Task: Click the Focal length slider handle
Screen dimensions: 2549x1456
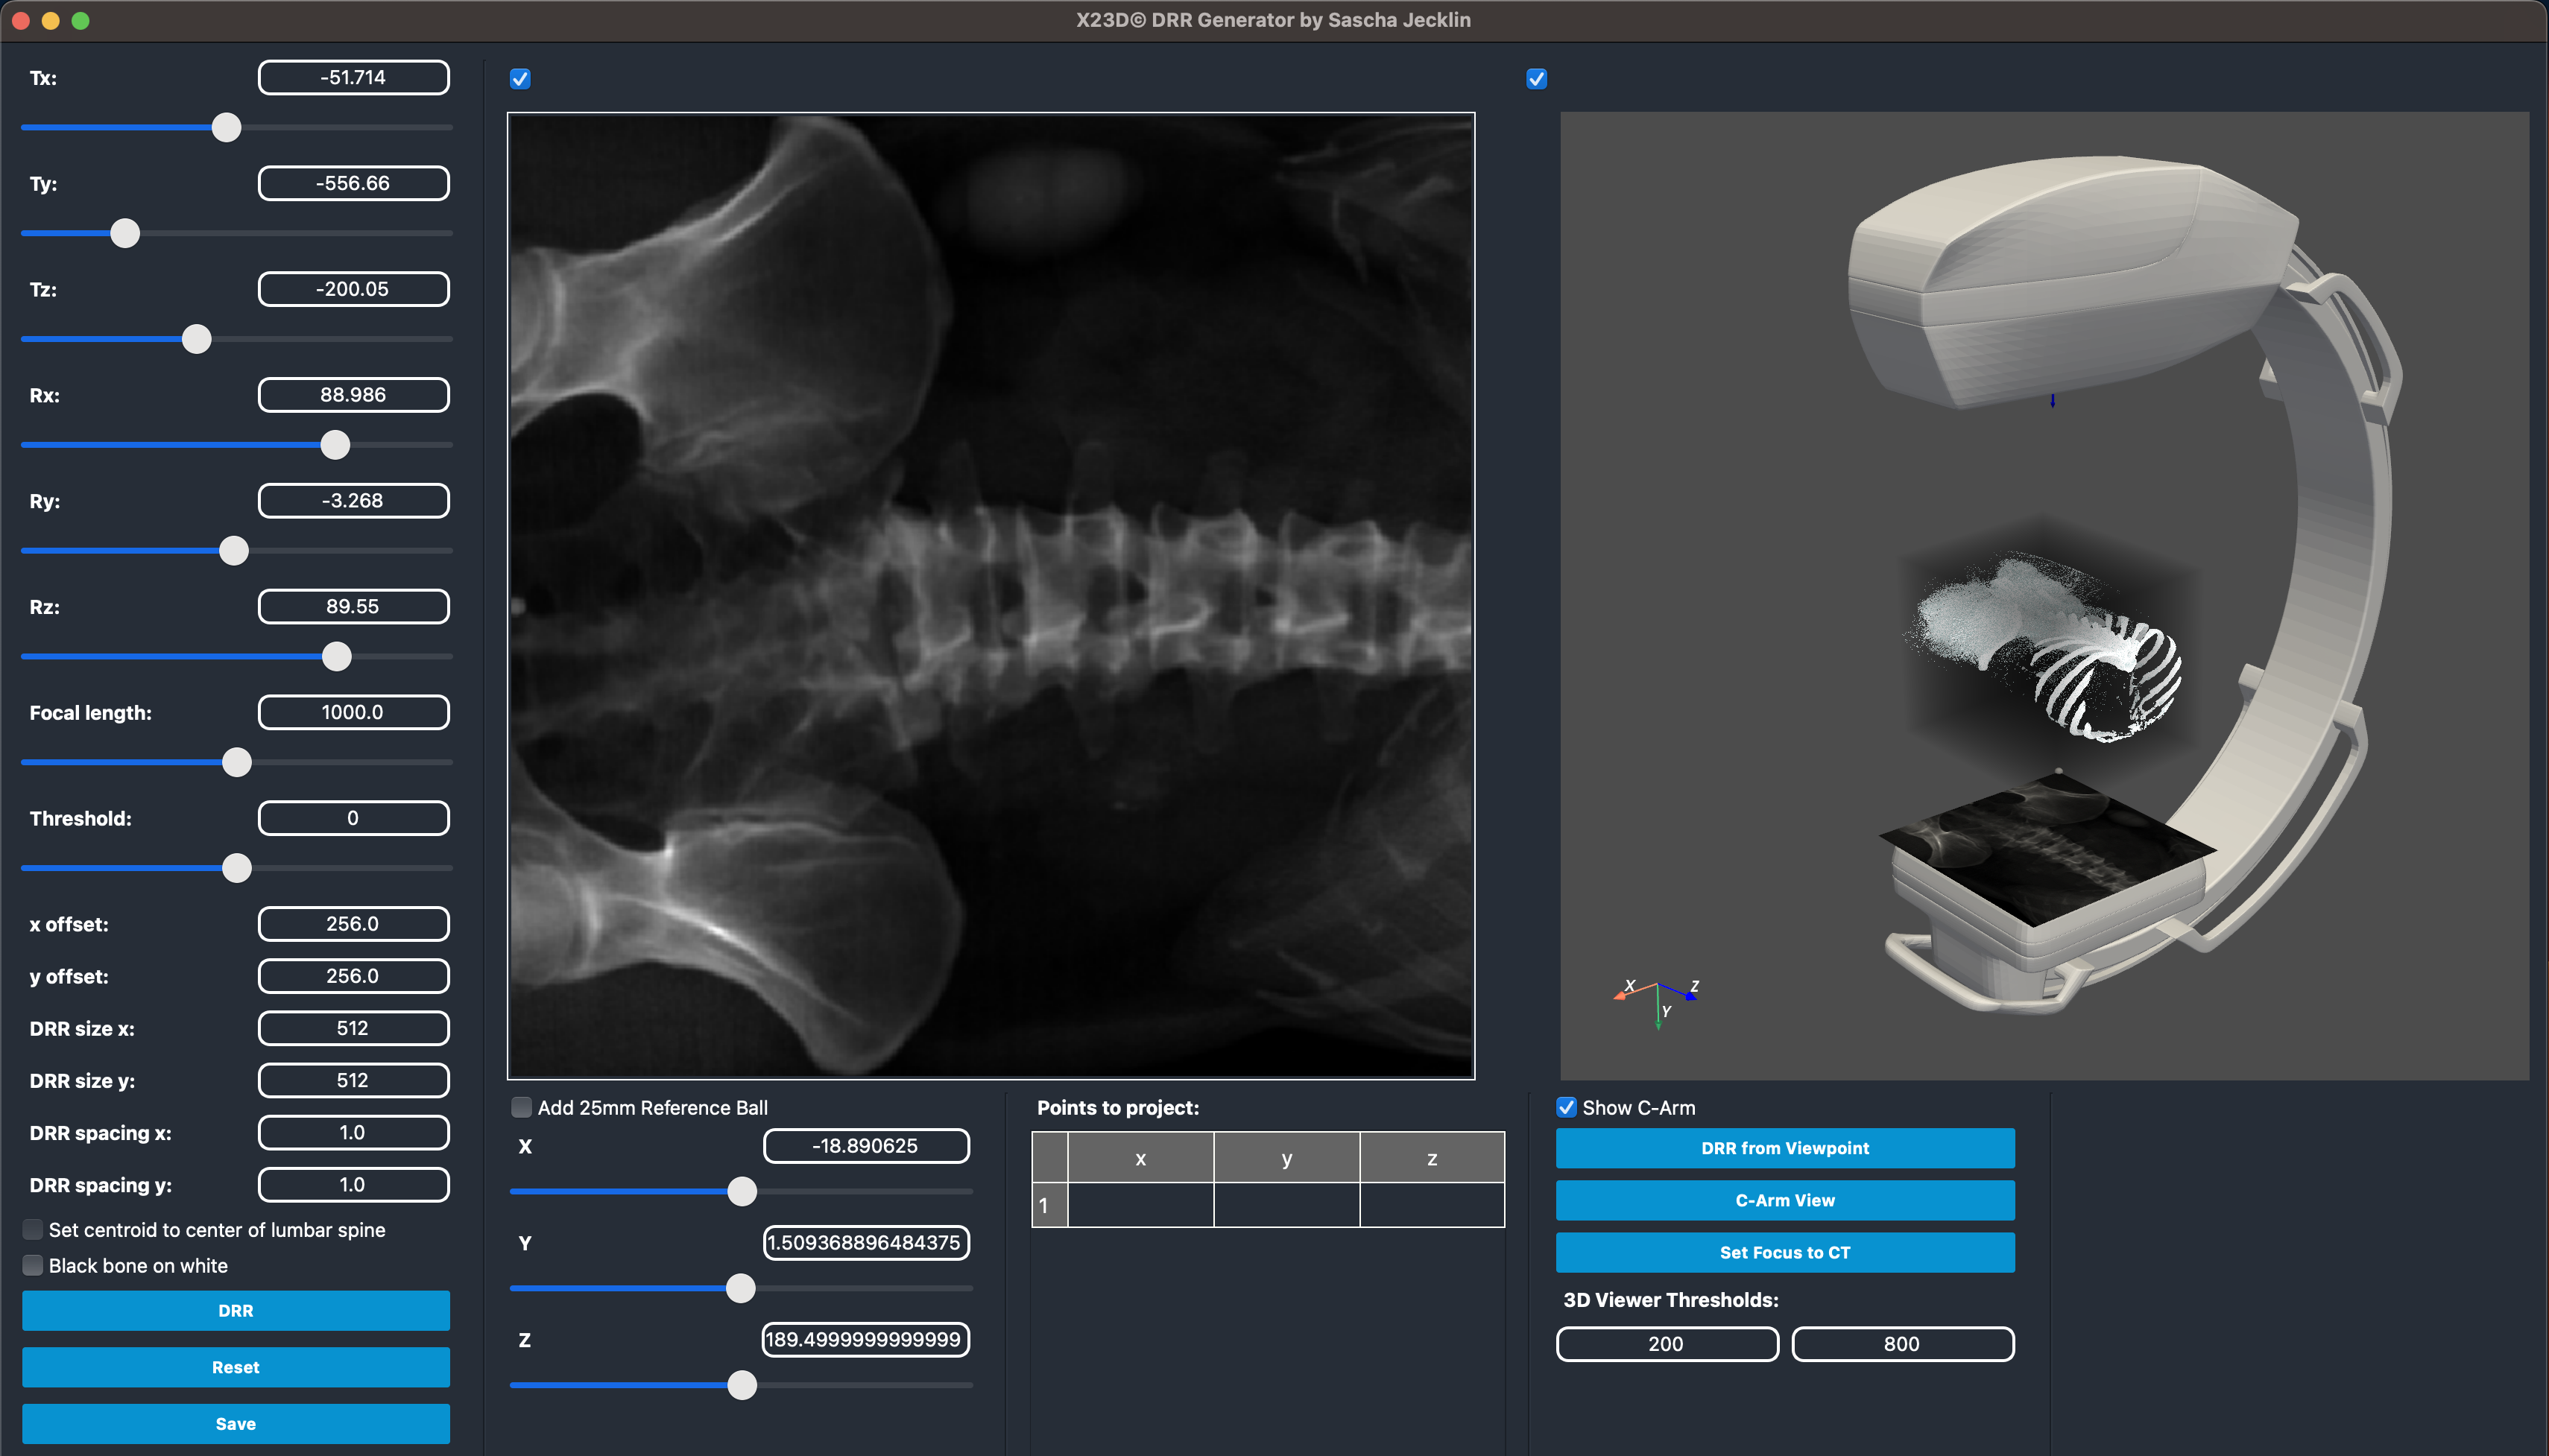Action: point(237,762)
